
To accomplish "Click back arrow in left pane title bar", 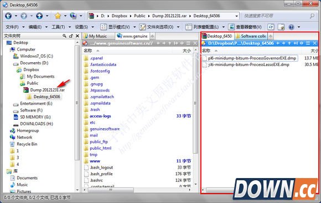I will [x=158, y=43].
